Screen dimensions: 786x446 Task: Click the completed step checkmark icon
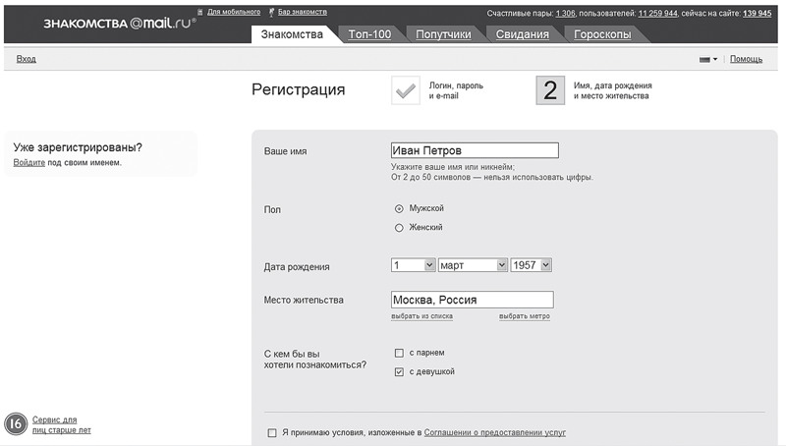[406, 90]
